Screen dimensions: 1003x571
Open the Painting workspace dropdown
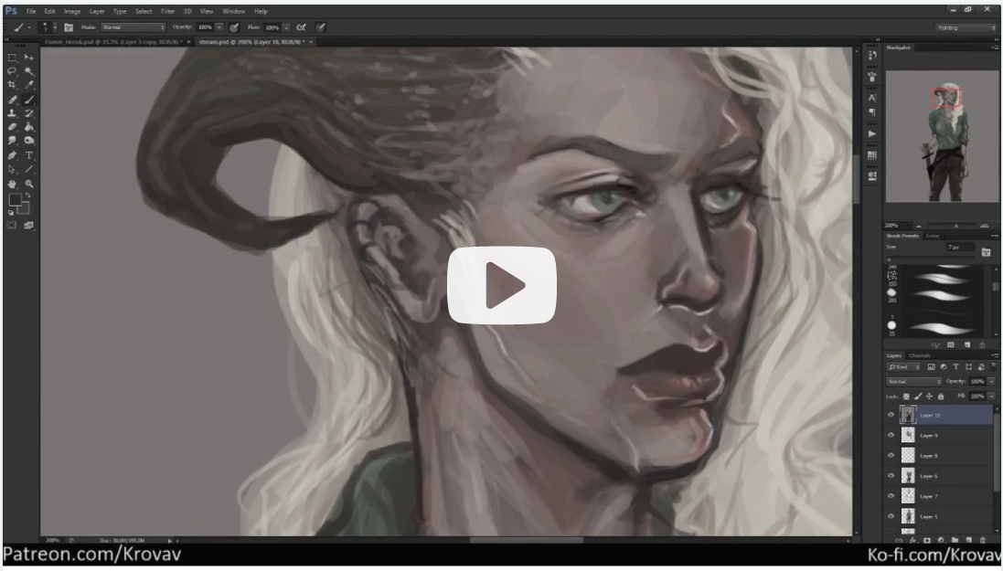(966, 28)
